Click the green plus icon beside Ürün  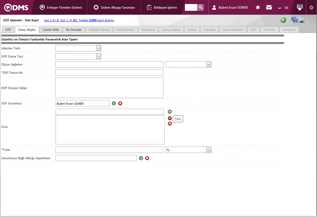tap(170, 112)
